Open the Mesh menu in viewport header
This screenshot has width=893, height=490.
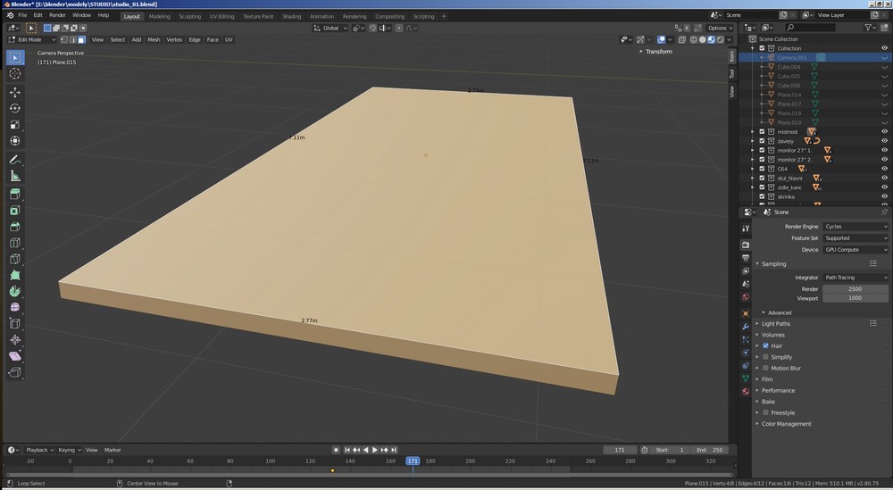point(154,39)
